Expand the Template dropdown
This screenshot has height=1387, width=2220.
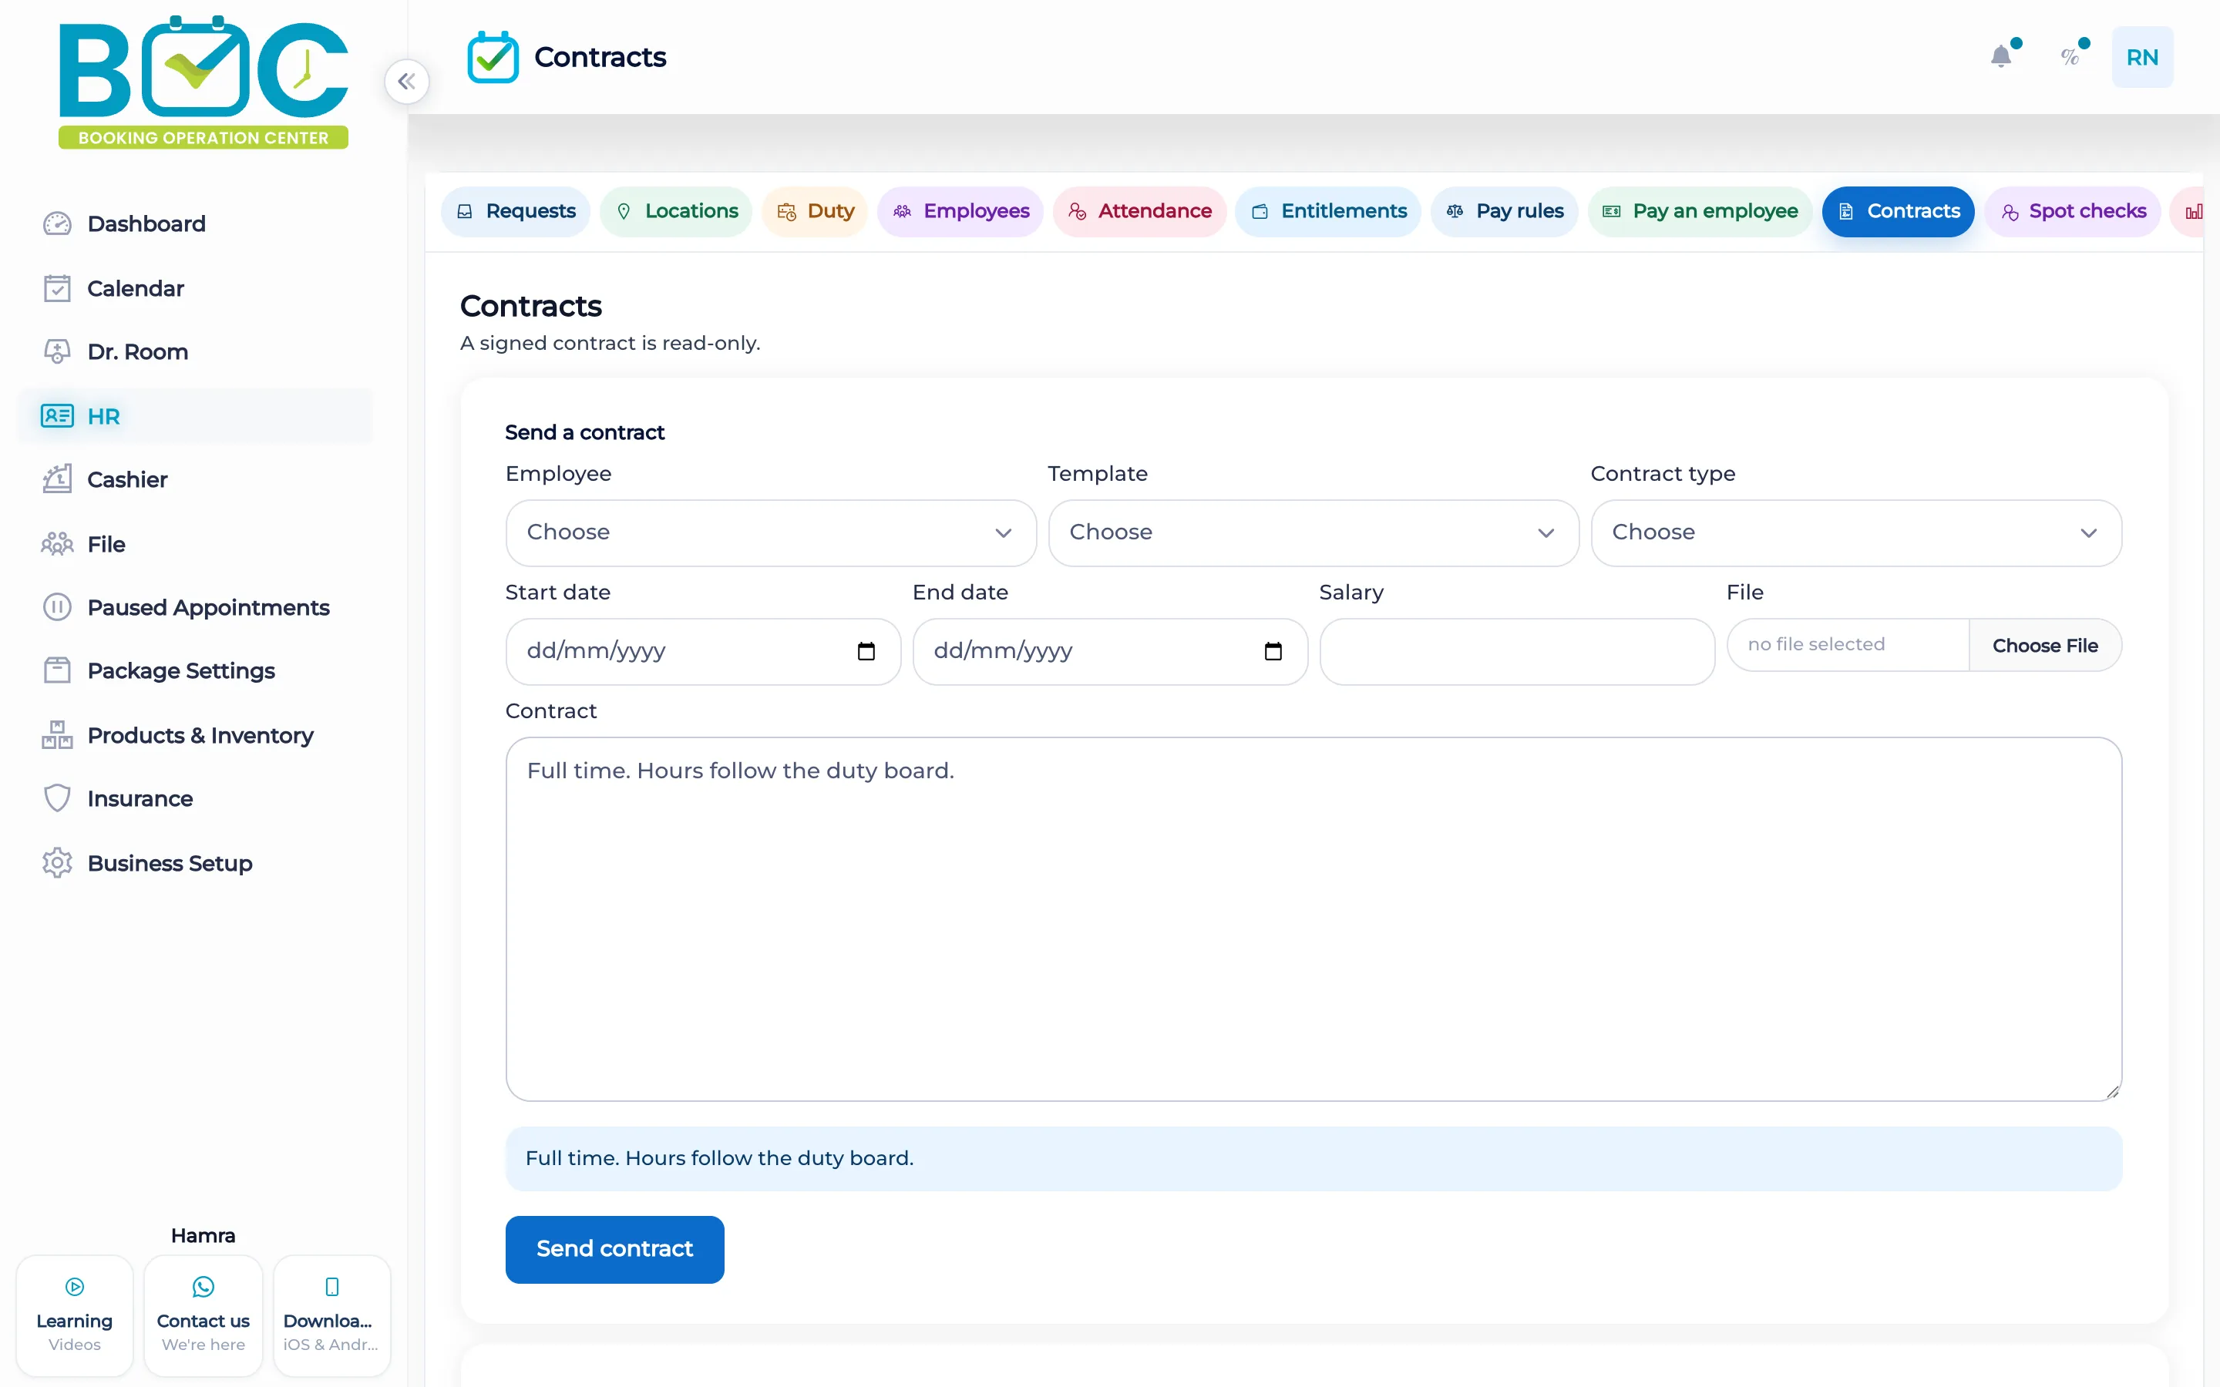[x=1313, y=533]
